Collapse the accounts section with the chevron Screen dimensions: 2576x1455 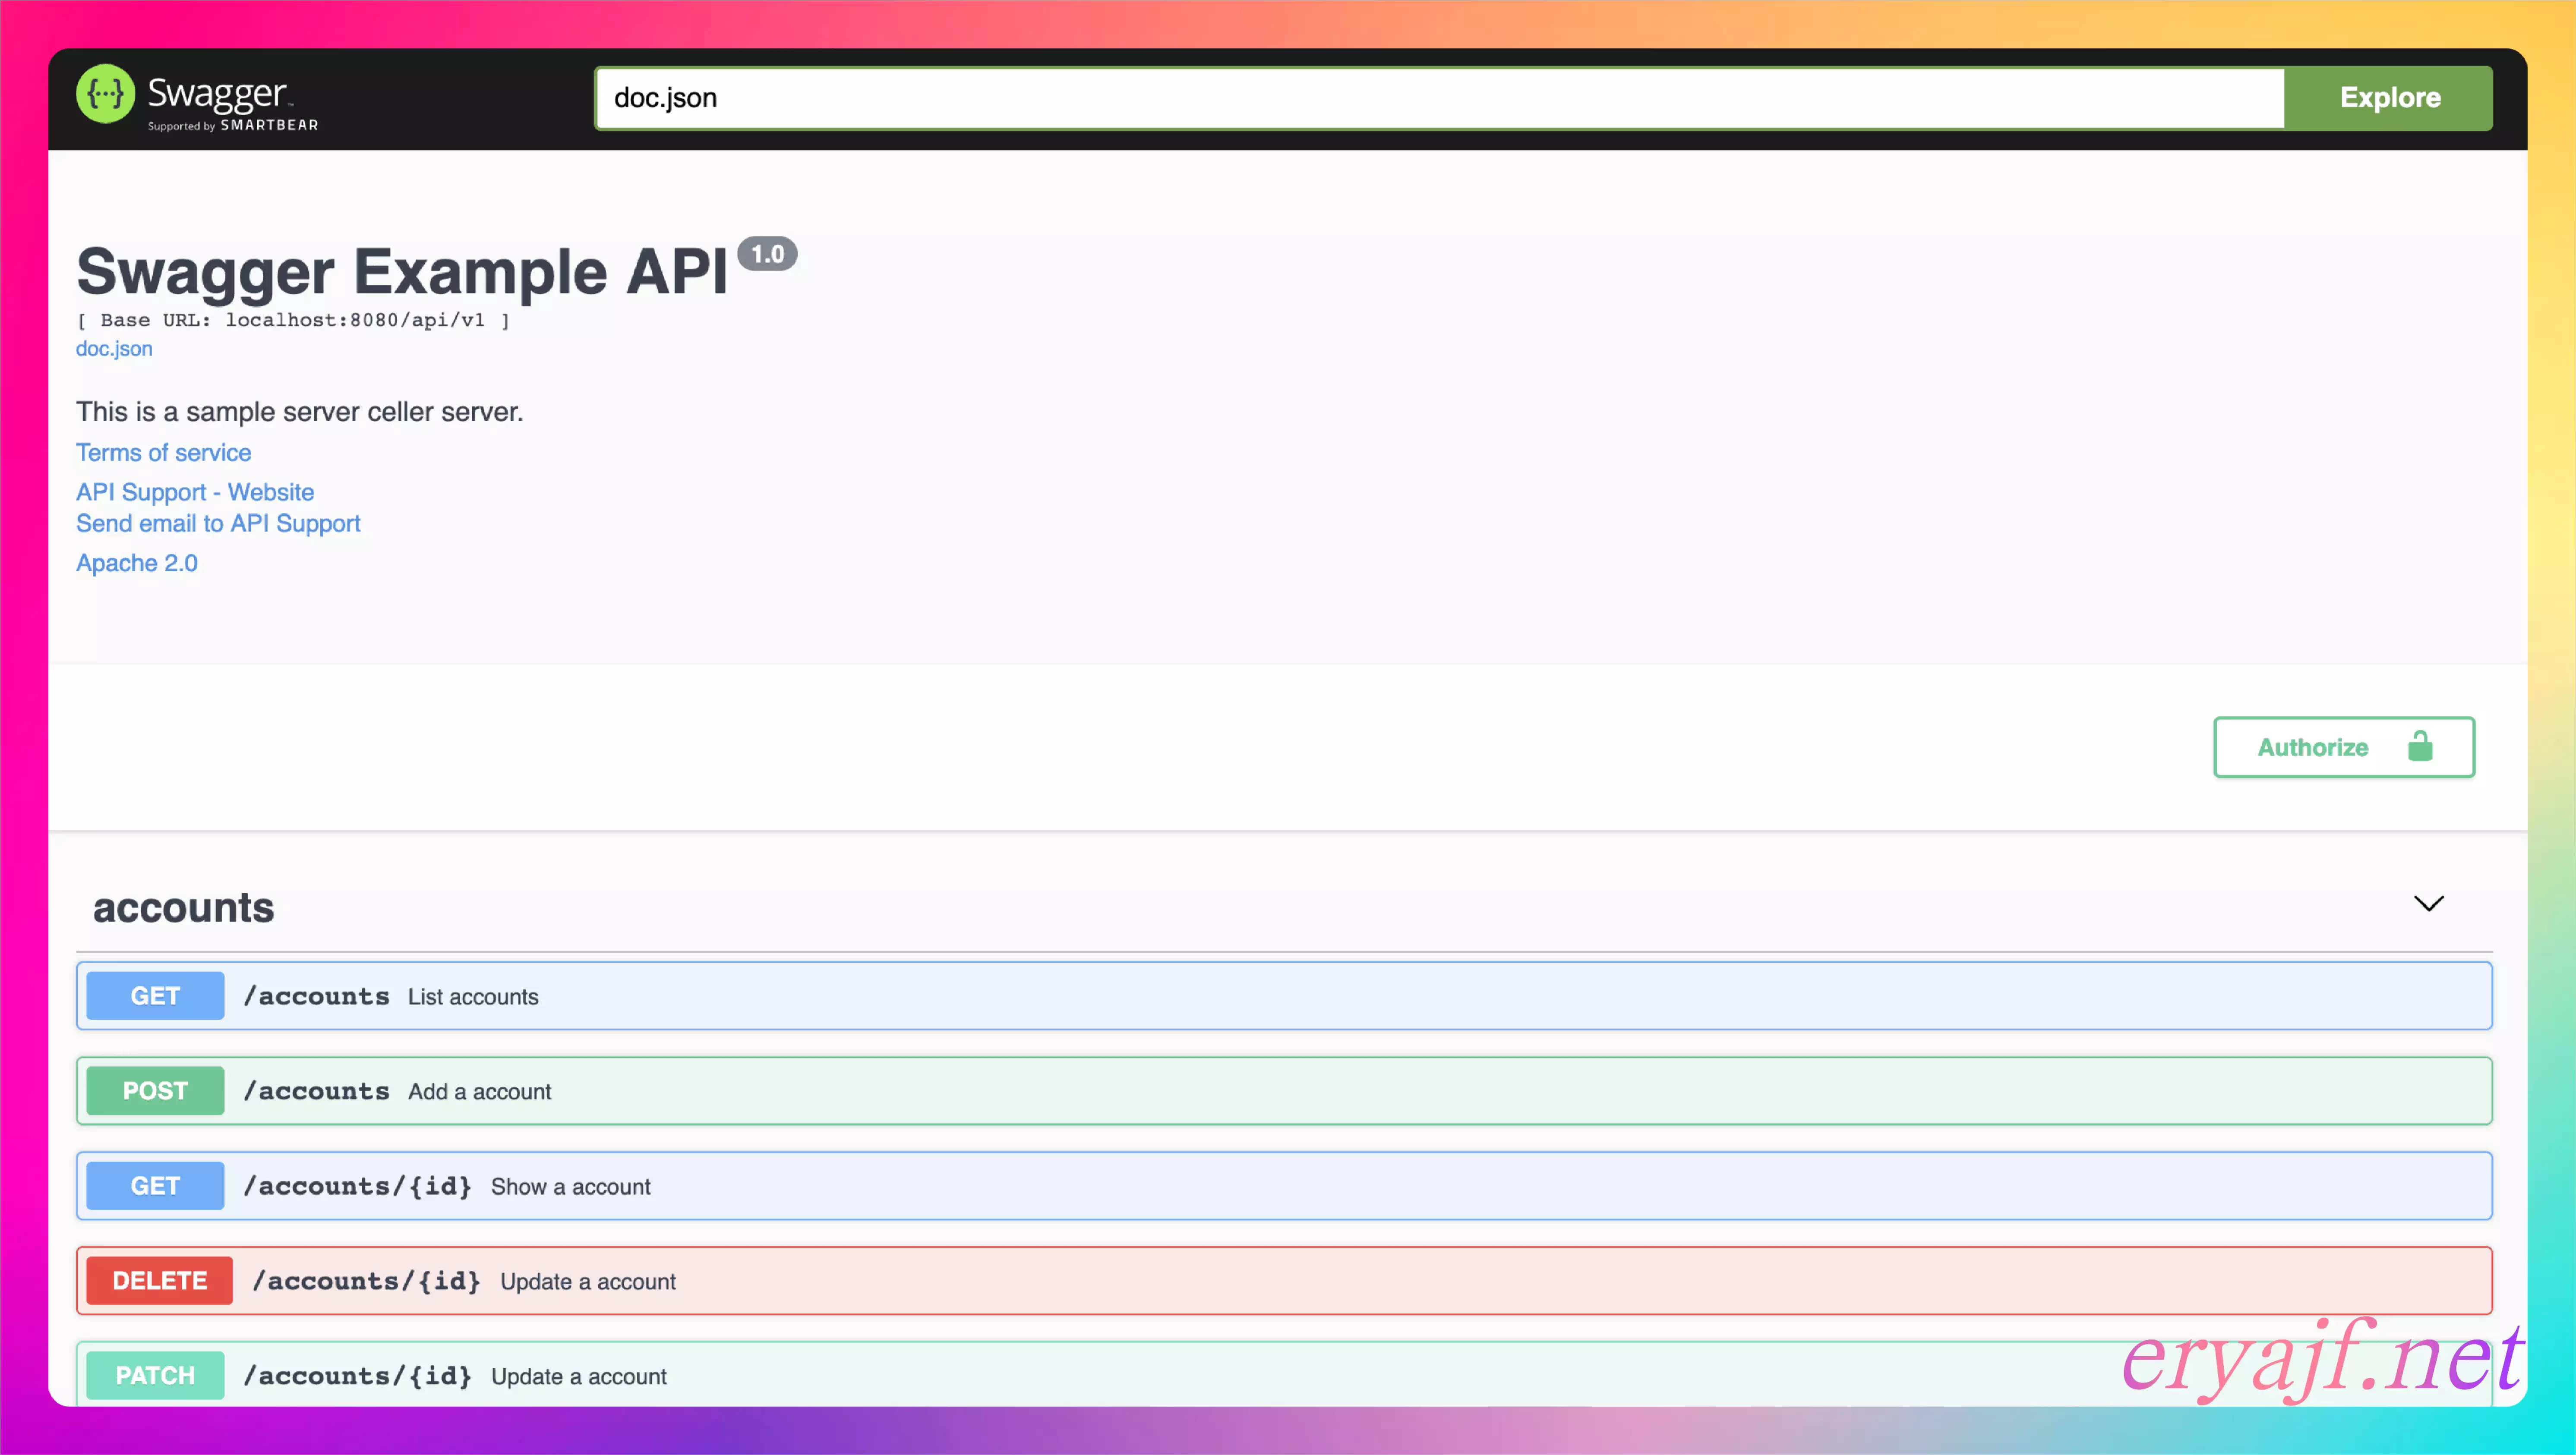tap(2429, 904)
